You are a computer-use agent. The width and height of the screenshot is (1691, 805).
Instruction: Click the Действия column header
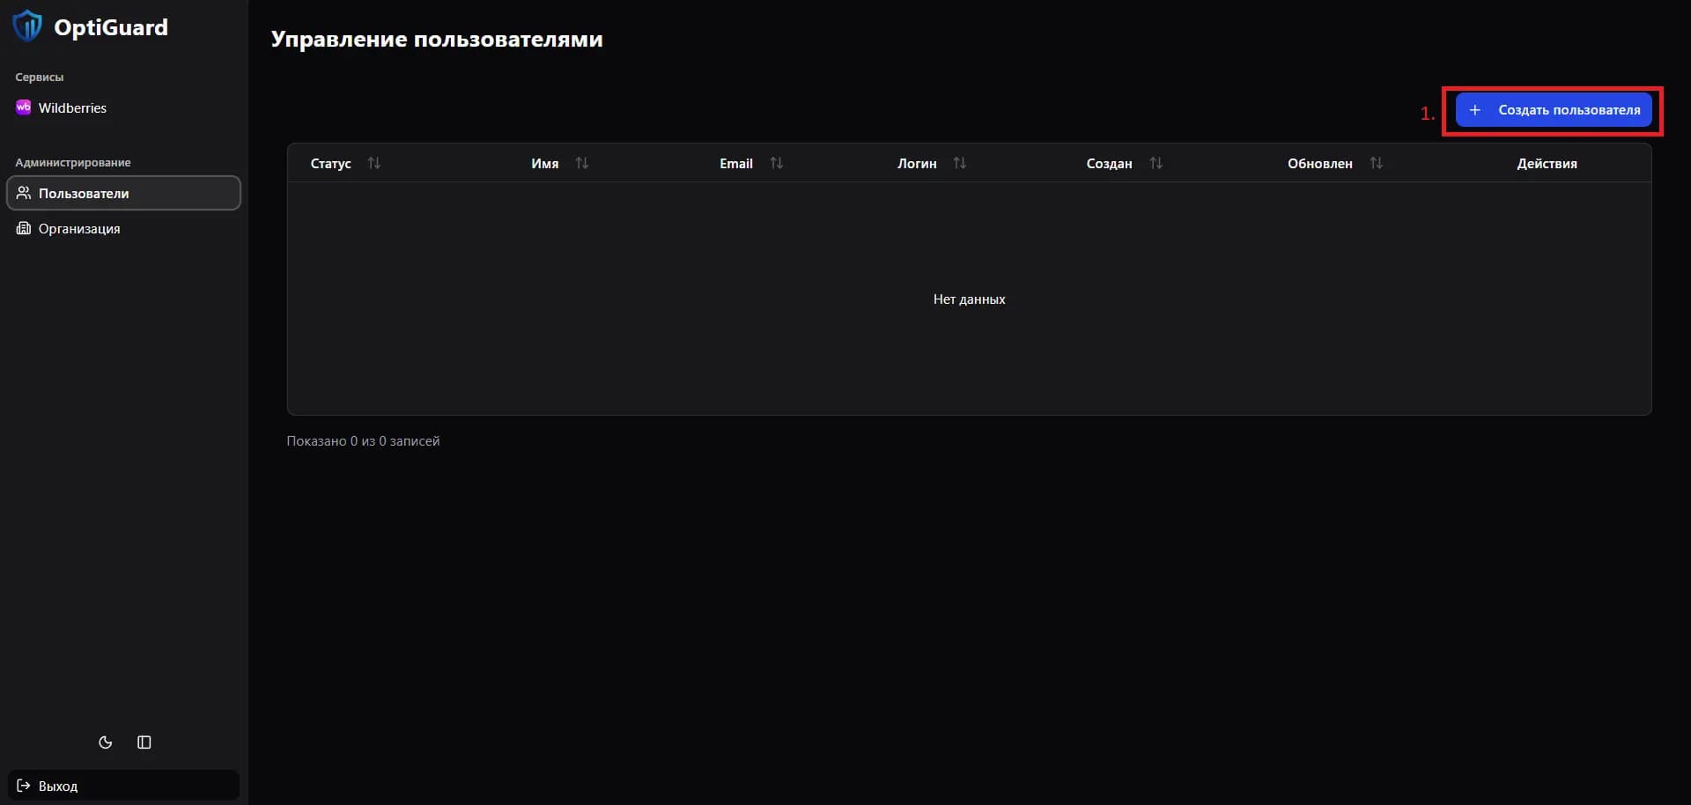pyautogui.click(x=1547, y=163)
